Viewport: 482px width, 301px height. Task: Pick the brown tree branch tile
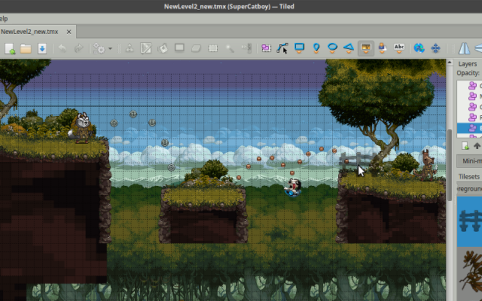470,274
